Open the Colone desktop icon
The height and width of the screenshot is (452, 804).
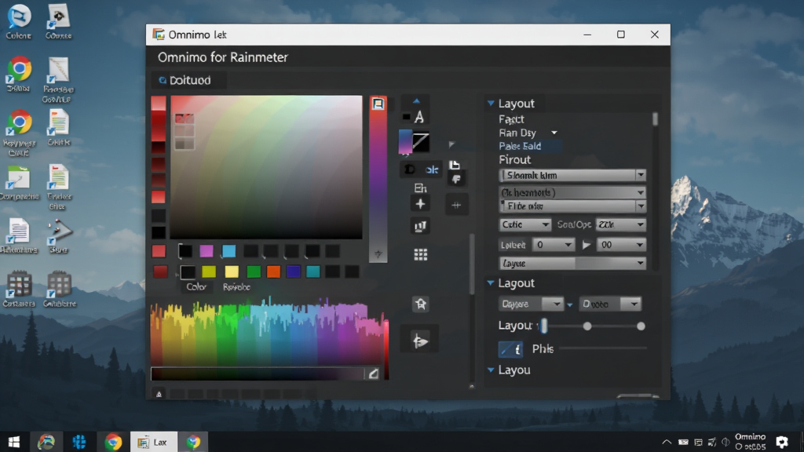pos(19,22)
